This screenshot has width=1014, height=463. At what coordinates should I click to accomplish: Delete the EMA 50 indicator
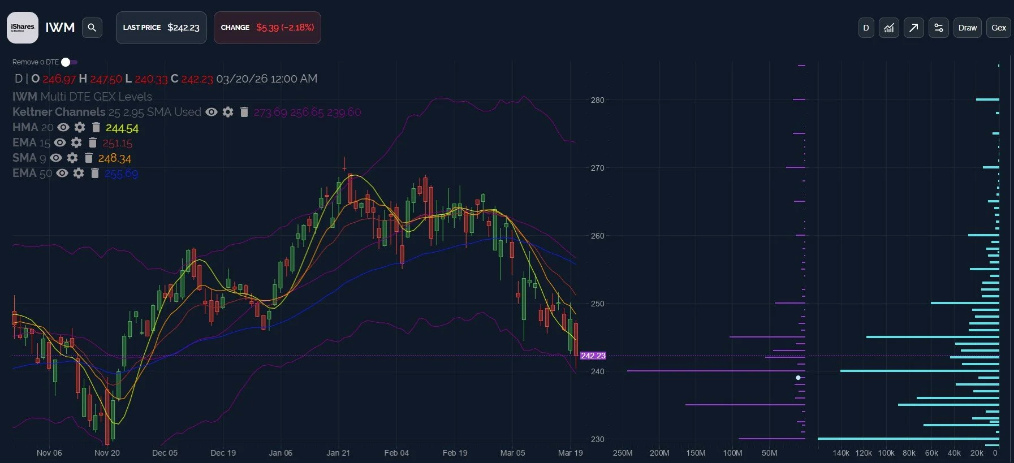point(95,173)
